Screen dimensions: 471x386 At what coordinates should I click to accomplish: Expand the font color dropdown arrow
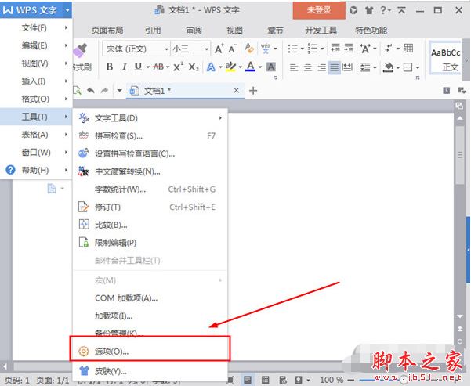[260, 67]
